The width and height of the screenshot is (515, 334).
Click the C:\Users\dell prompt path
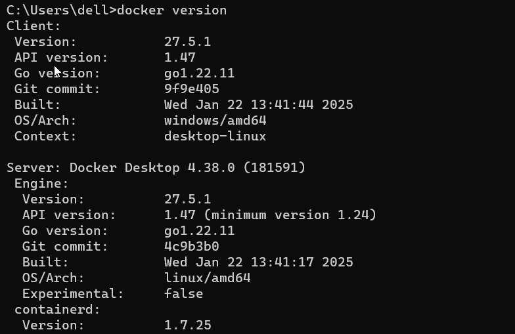[x=58, y=10]
